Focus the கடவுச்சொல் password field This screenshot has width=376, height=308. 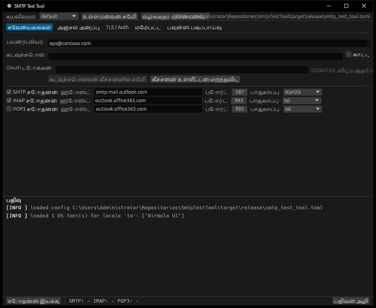click(x=195, y=56)
